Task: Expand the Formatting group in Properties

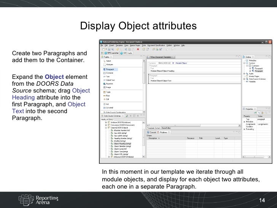Action: [x=244, y=129]
